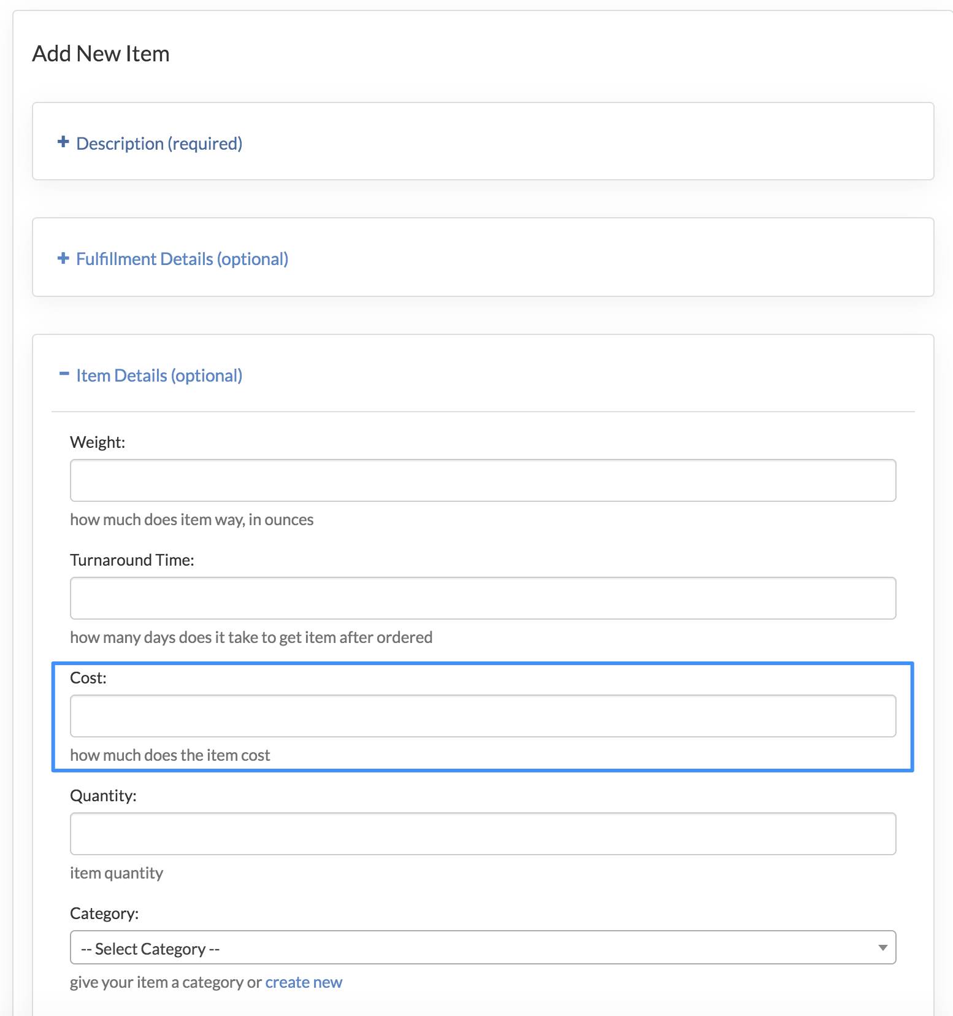Focus the Weight input field
This screenshot has height=1016, width=953.
(x=483, y=480)
